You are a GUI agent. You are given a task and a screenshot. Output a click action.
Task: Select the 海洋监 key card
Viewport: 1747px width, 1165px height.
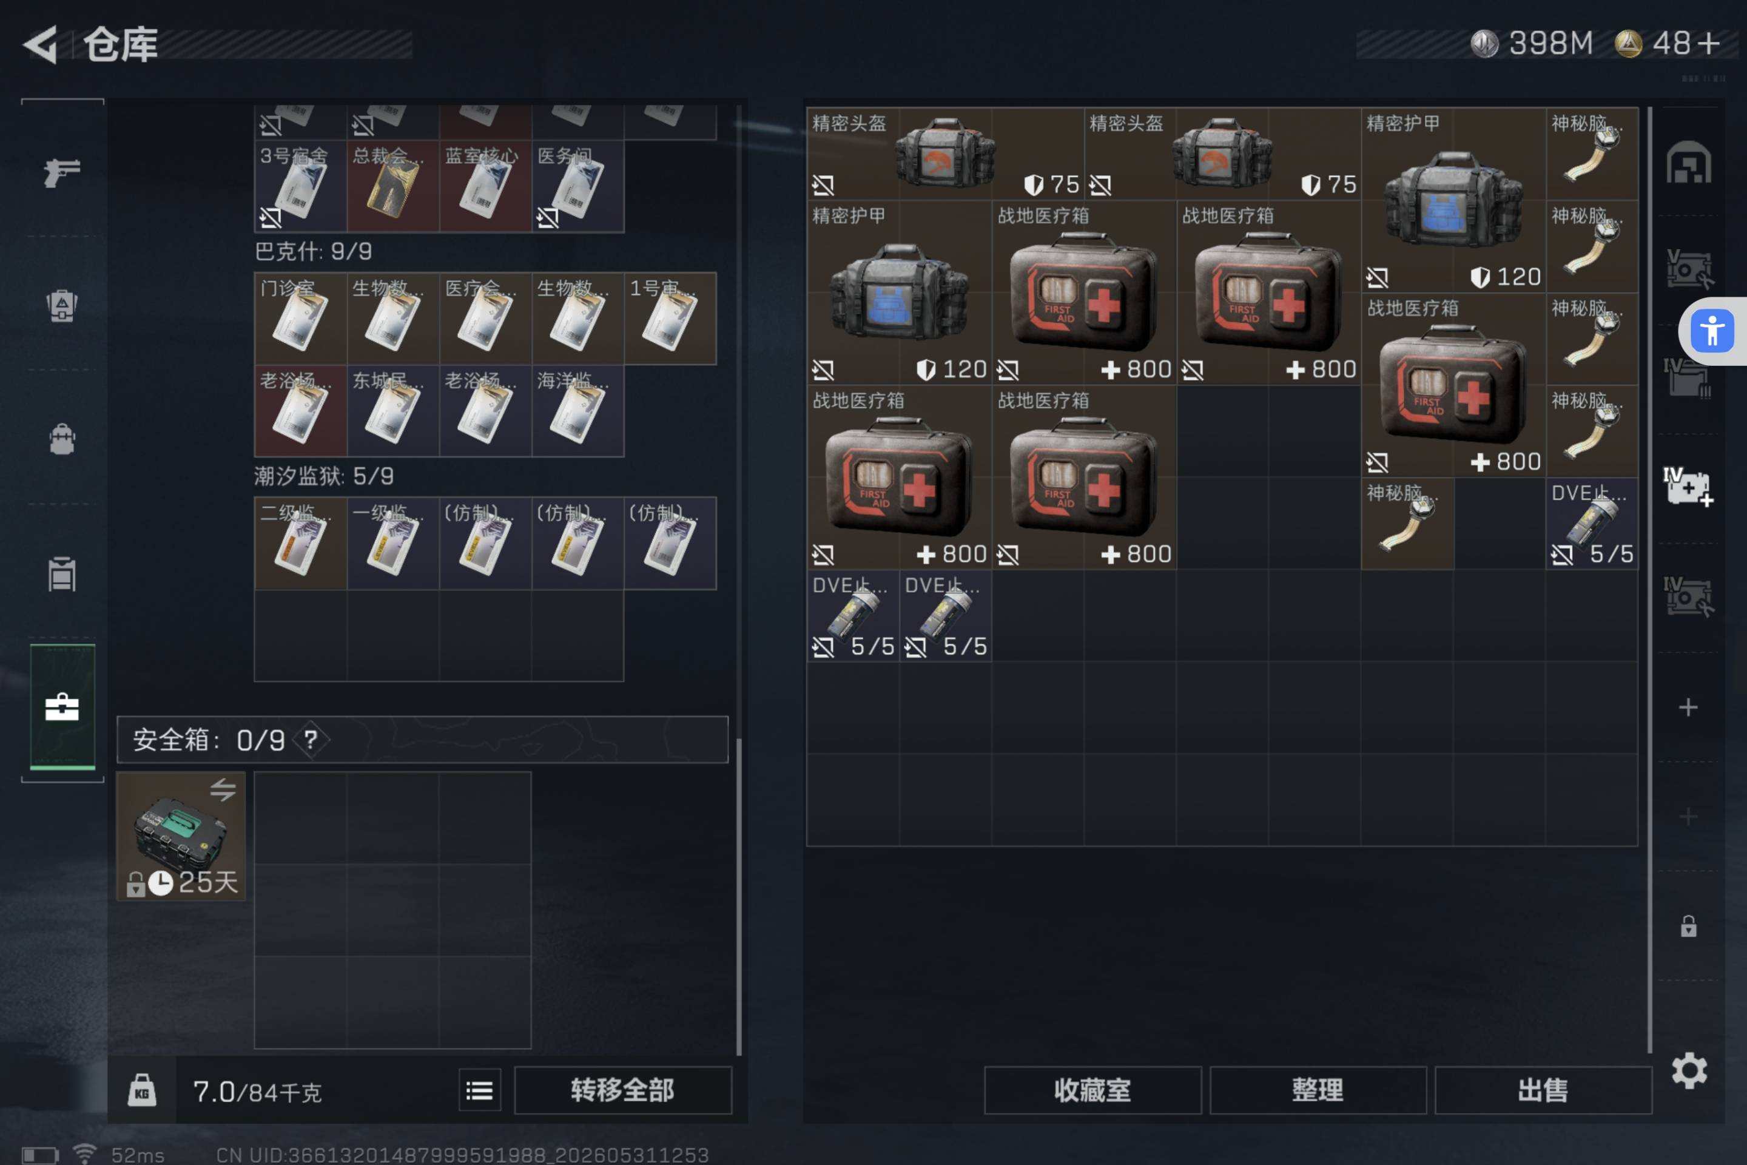[x=578, y=411]
